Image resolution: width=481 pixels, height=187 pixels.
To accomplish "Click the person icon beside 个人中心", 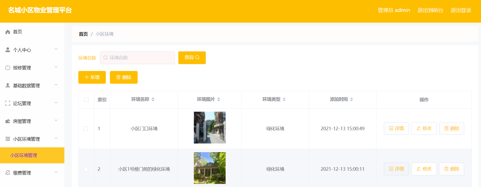I will (x=8, y=50).
